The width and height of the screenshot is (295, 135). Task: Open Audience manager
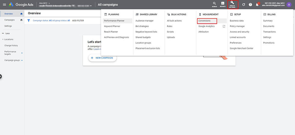tap(144, 21)
